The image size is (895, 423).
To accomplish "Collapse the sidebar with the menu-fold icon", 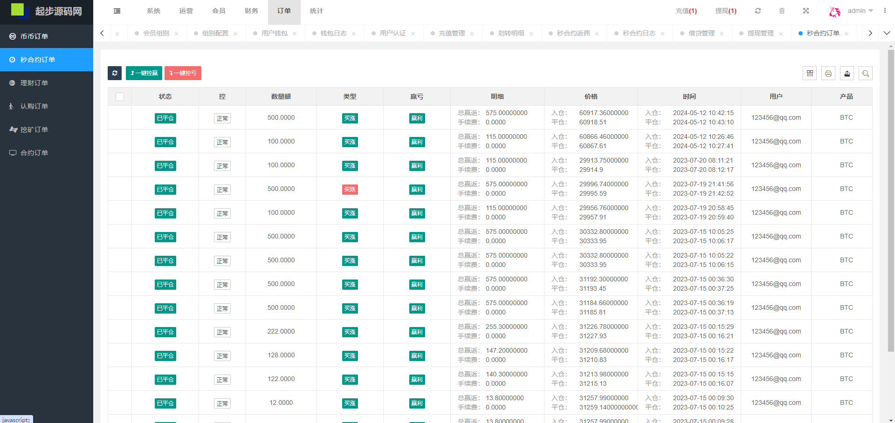I will pyautogui.click(x=117, y=11).
